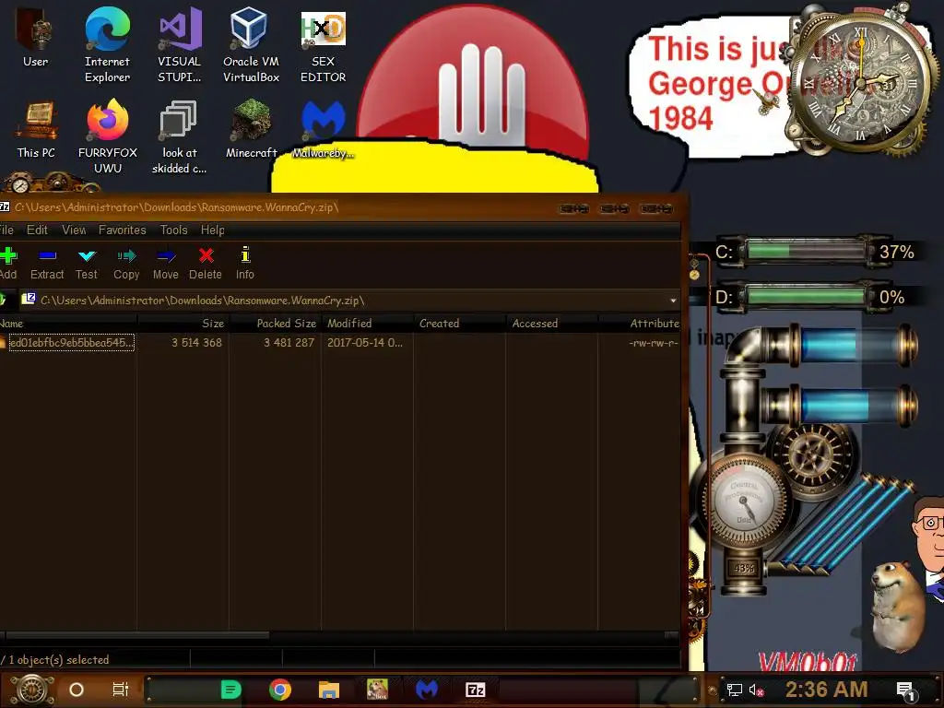Click the 3 481 287 packed size value
Viewport: 944px width, 708px height.
289,343
